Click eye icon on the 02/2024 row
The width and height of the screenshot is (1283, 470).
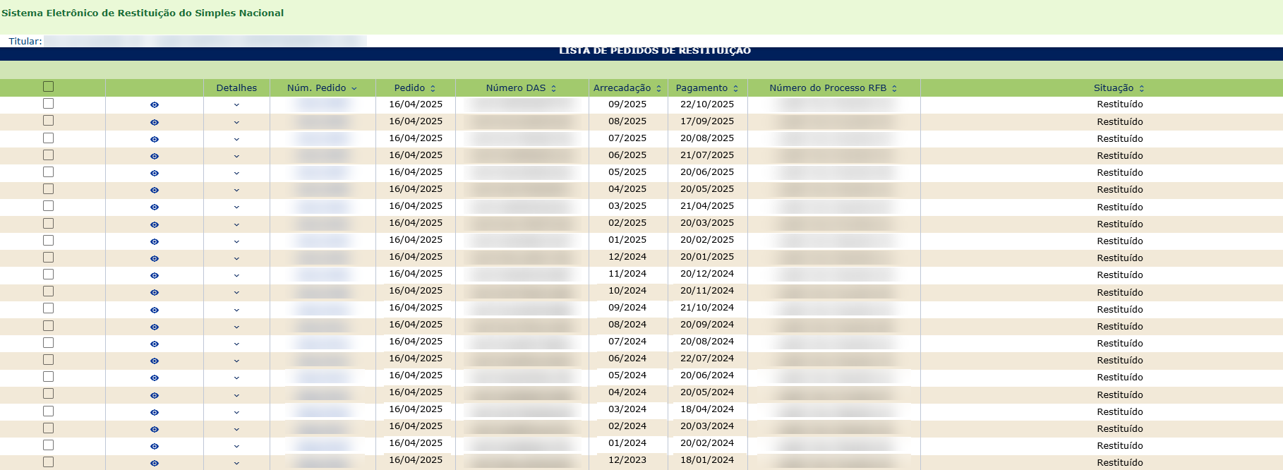155,429
